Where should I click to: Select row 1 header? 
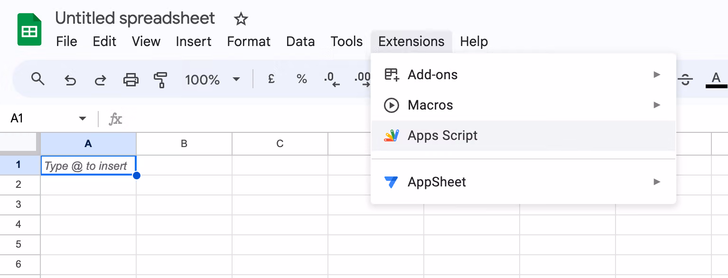click(x=19, y=165)
